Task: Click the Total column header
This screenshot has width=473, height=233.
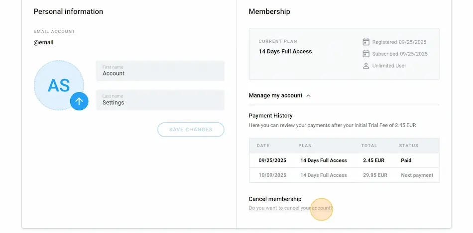Action: pos(369,146)
